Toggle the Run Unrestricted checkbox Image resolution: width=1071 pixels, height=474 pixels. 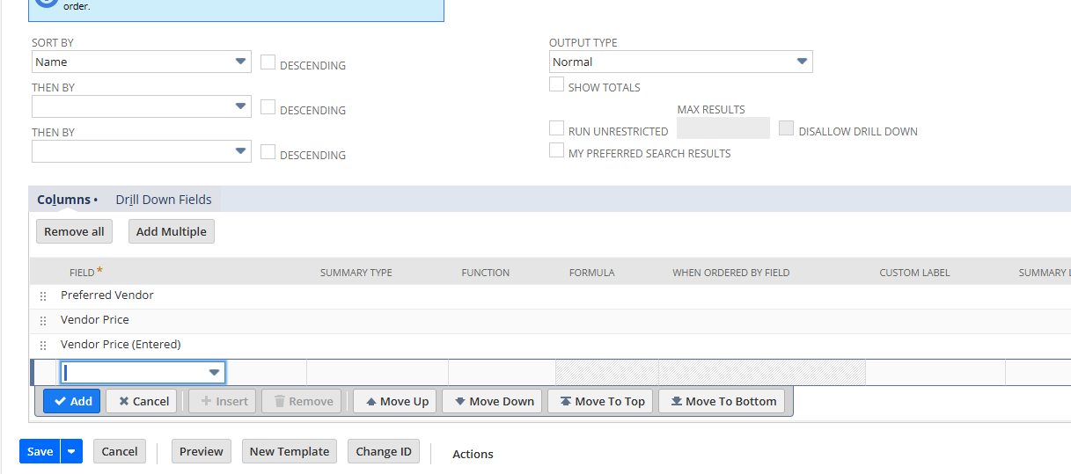tap(556, 128)
